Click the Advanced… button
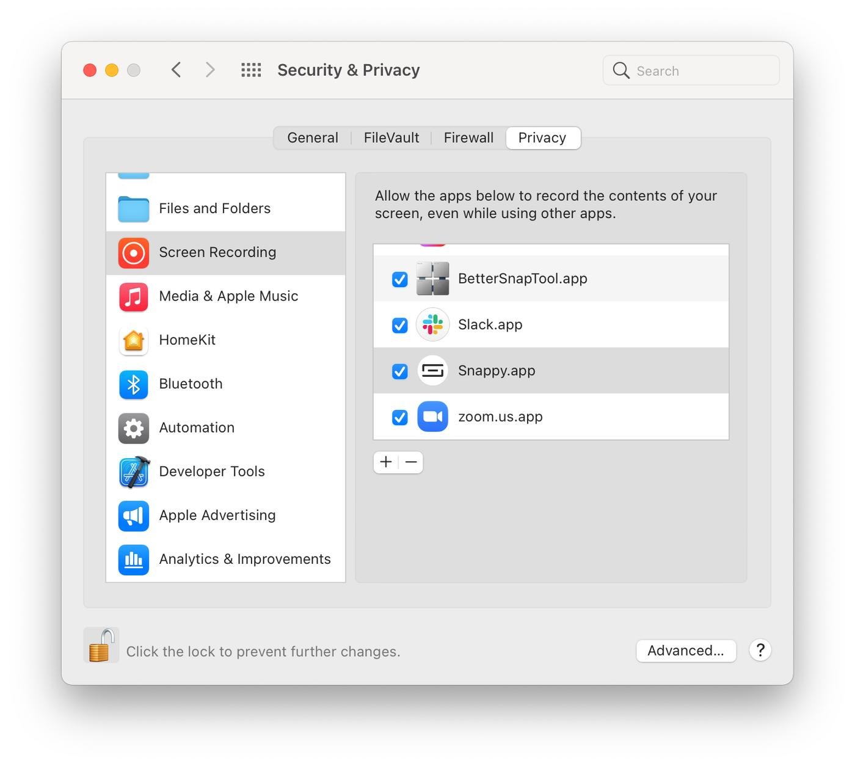Screen dimensions: 855x766 tap(685, 651)
